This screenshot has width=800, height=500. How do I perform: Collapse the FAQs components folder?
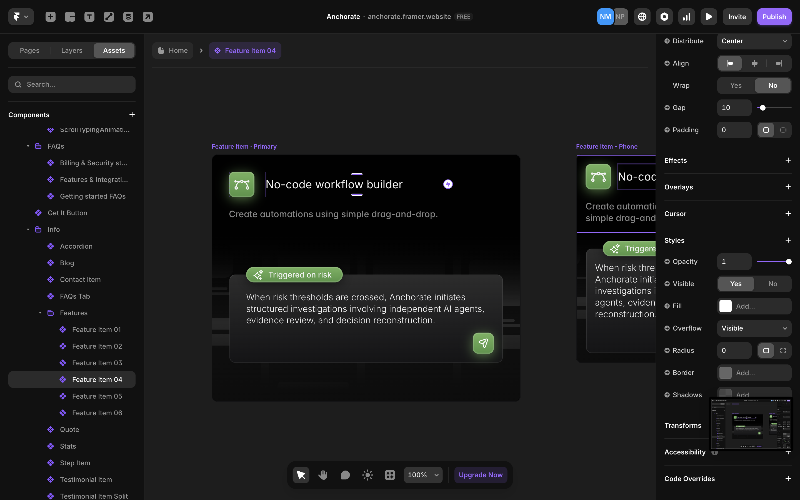28,146
